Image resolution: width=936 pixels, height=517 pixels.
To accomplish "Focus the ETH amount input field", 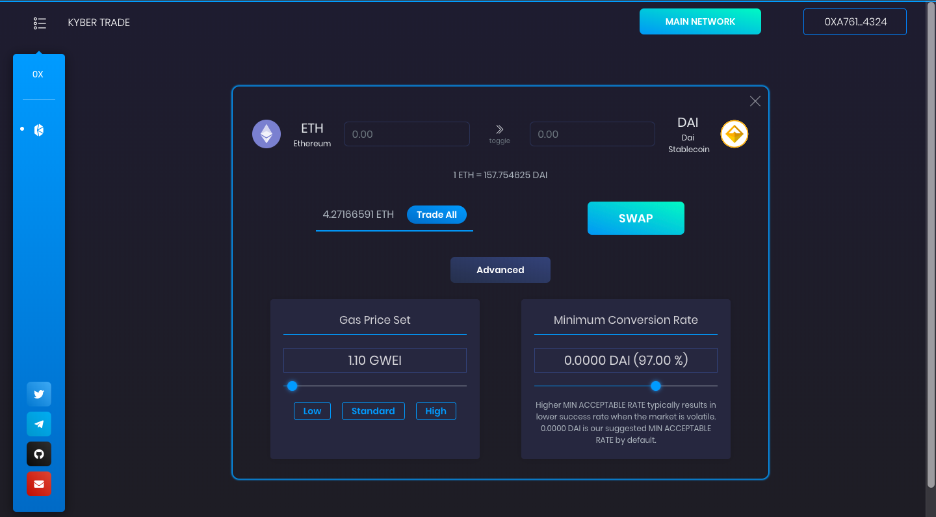I will (407, 134).
